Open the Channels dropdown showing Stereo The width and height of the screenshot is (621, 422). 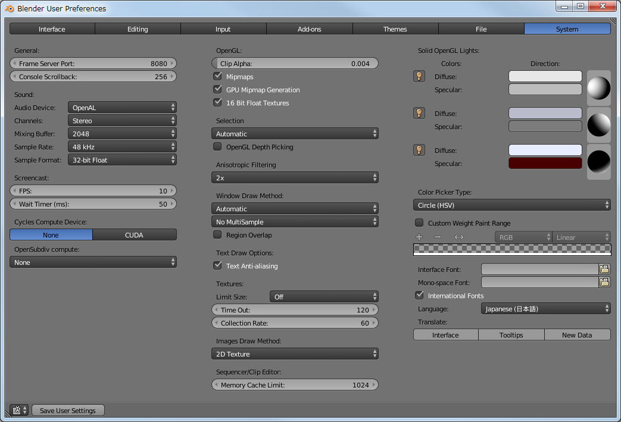(123, 120)
